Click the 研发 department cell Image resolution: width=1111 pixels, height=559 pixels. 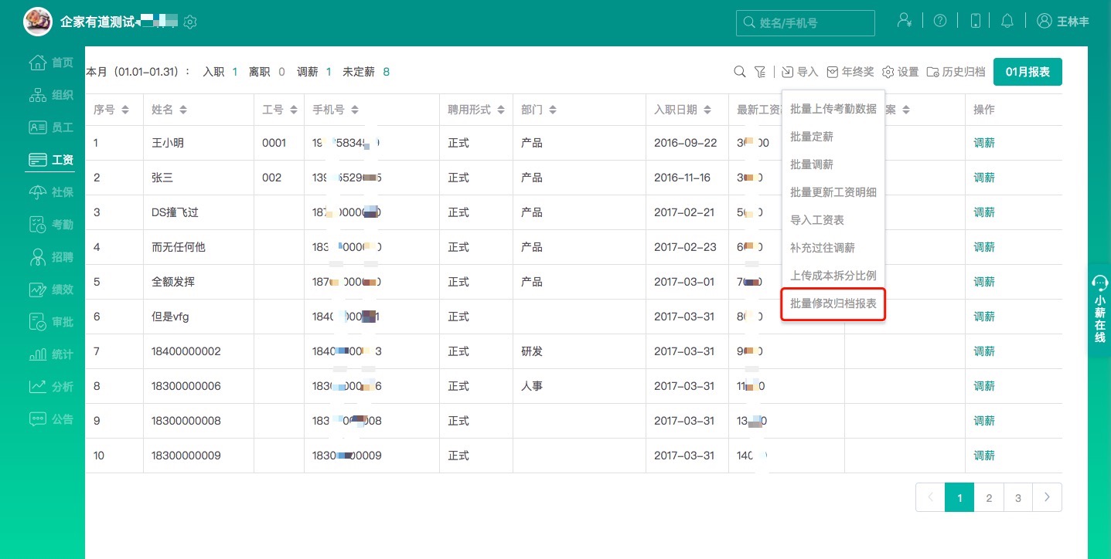[x=532, y=351]
